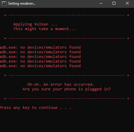Click 'Are you sure your phone is plugged in?'

tap(67, 89)
